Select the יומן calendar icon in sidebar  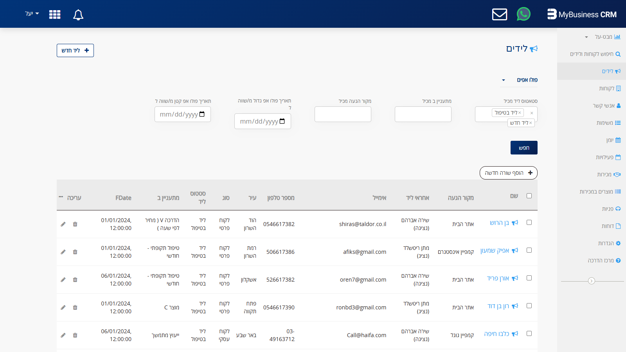tap(618, 140)
